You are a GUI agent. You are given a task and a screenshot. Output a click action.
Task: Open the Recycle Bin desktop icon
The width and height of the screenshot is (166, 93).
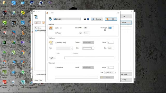pyautogui.click(x=13, y=83)
